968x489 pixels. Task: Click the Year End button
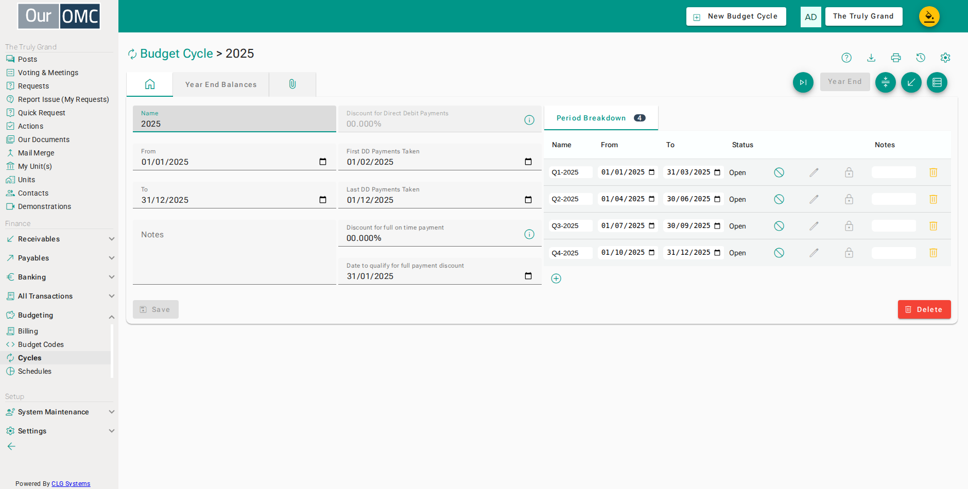pyautogui.click(x=845, y=82)
